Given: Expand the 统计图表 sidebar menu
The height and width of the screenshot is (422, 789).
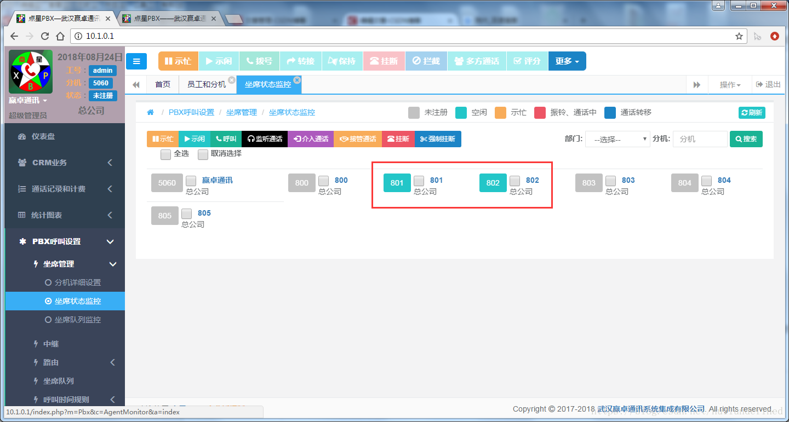Looking at the screenshot, I should pos(65,215).
